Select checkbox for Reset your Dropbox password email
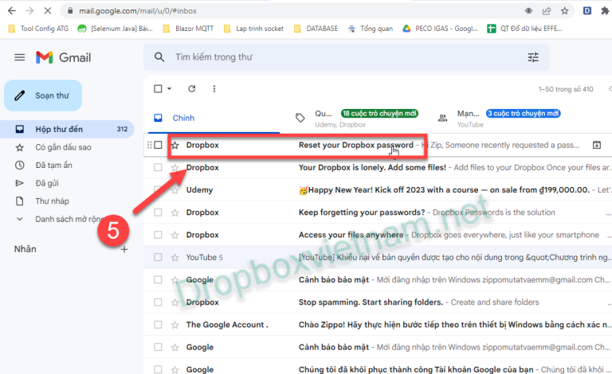This screenshot has height=374, width=612. pyautogui.click(x=158, y=145)
